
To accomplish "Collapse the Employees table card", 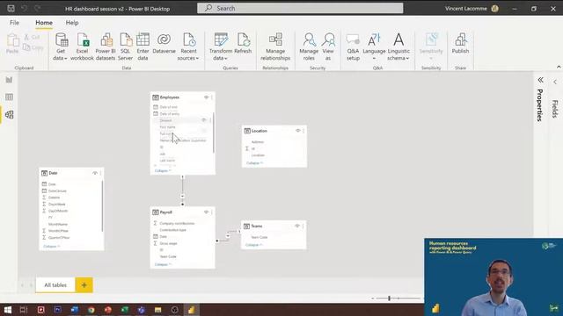I will (163, 171).
